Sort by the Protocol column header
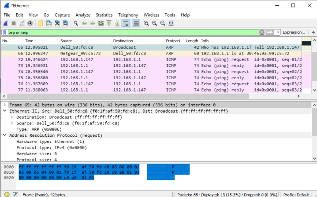 pyautogui.click(x=175, y=41)
